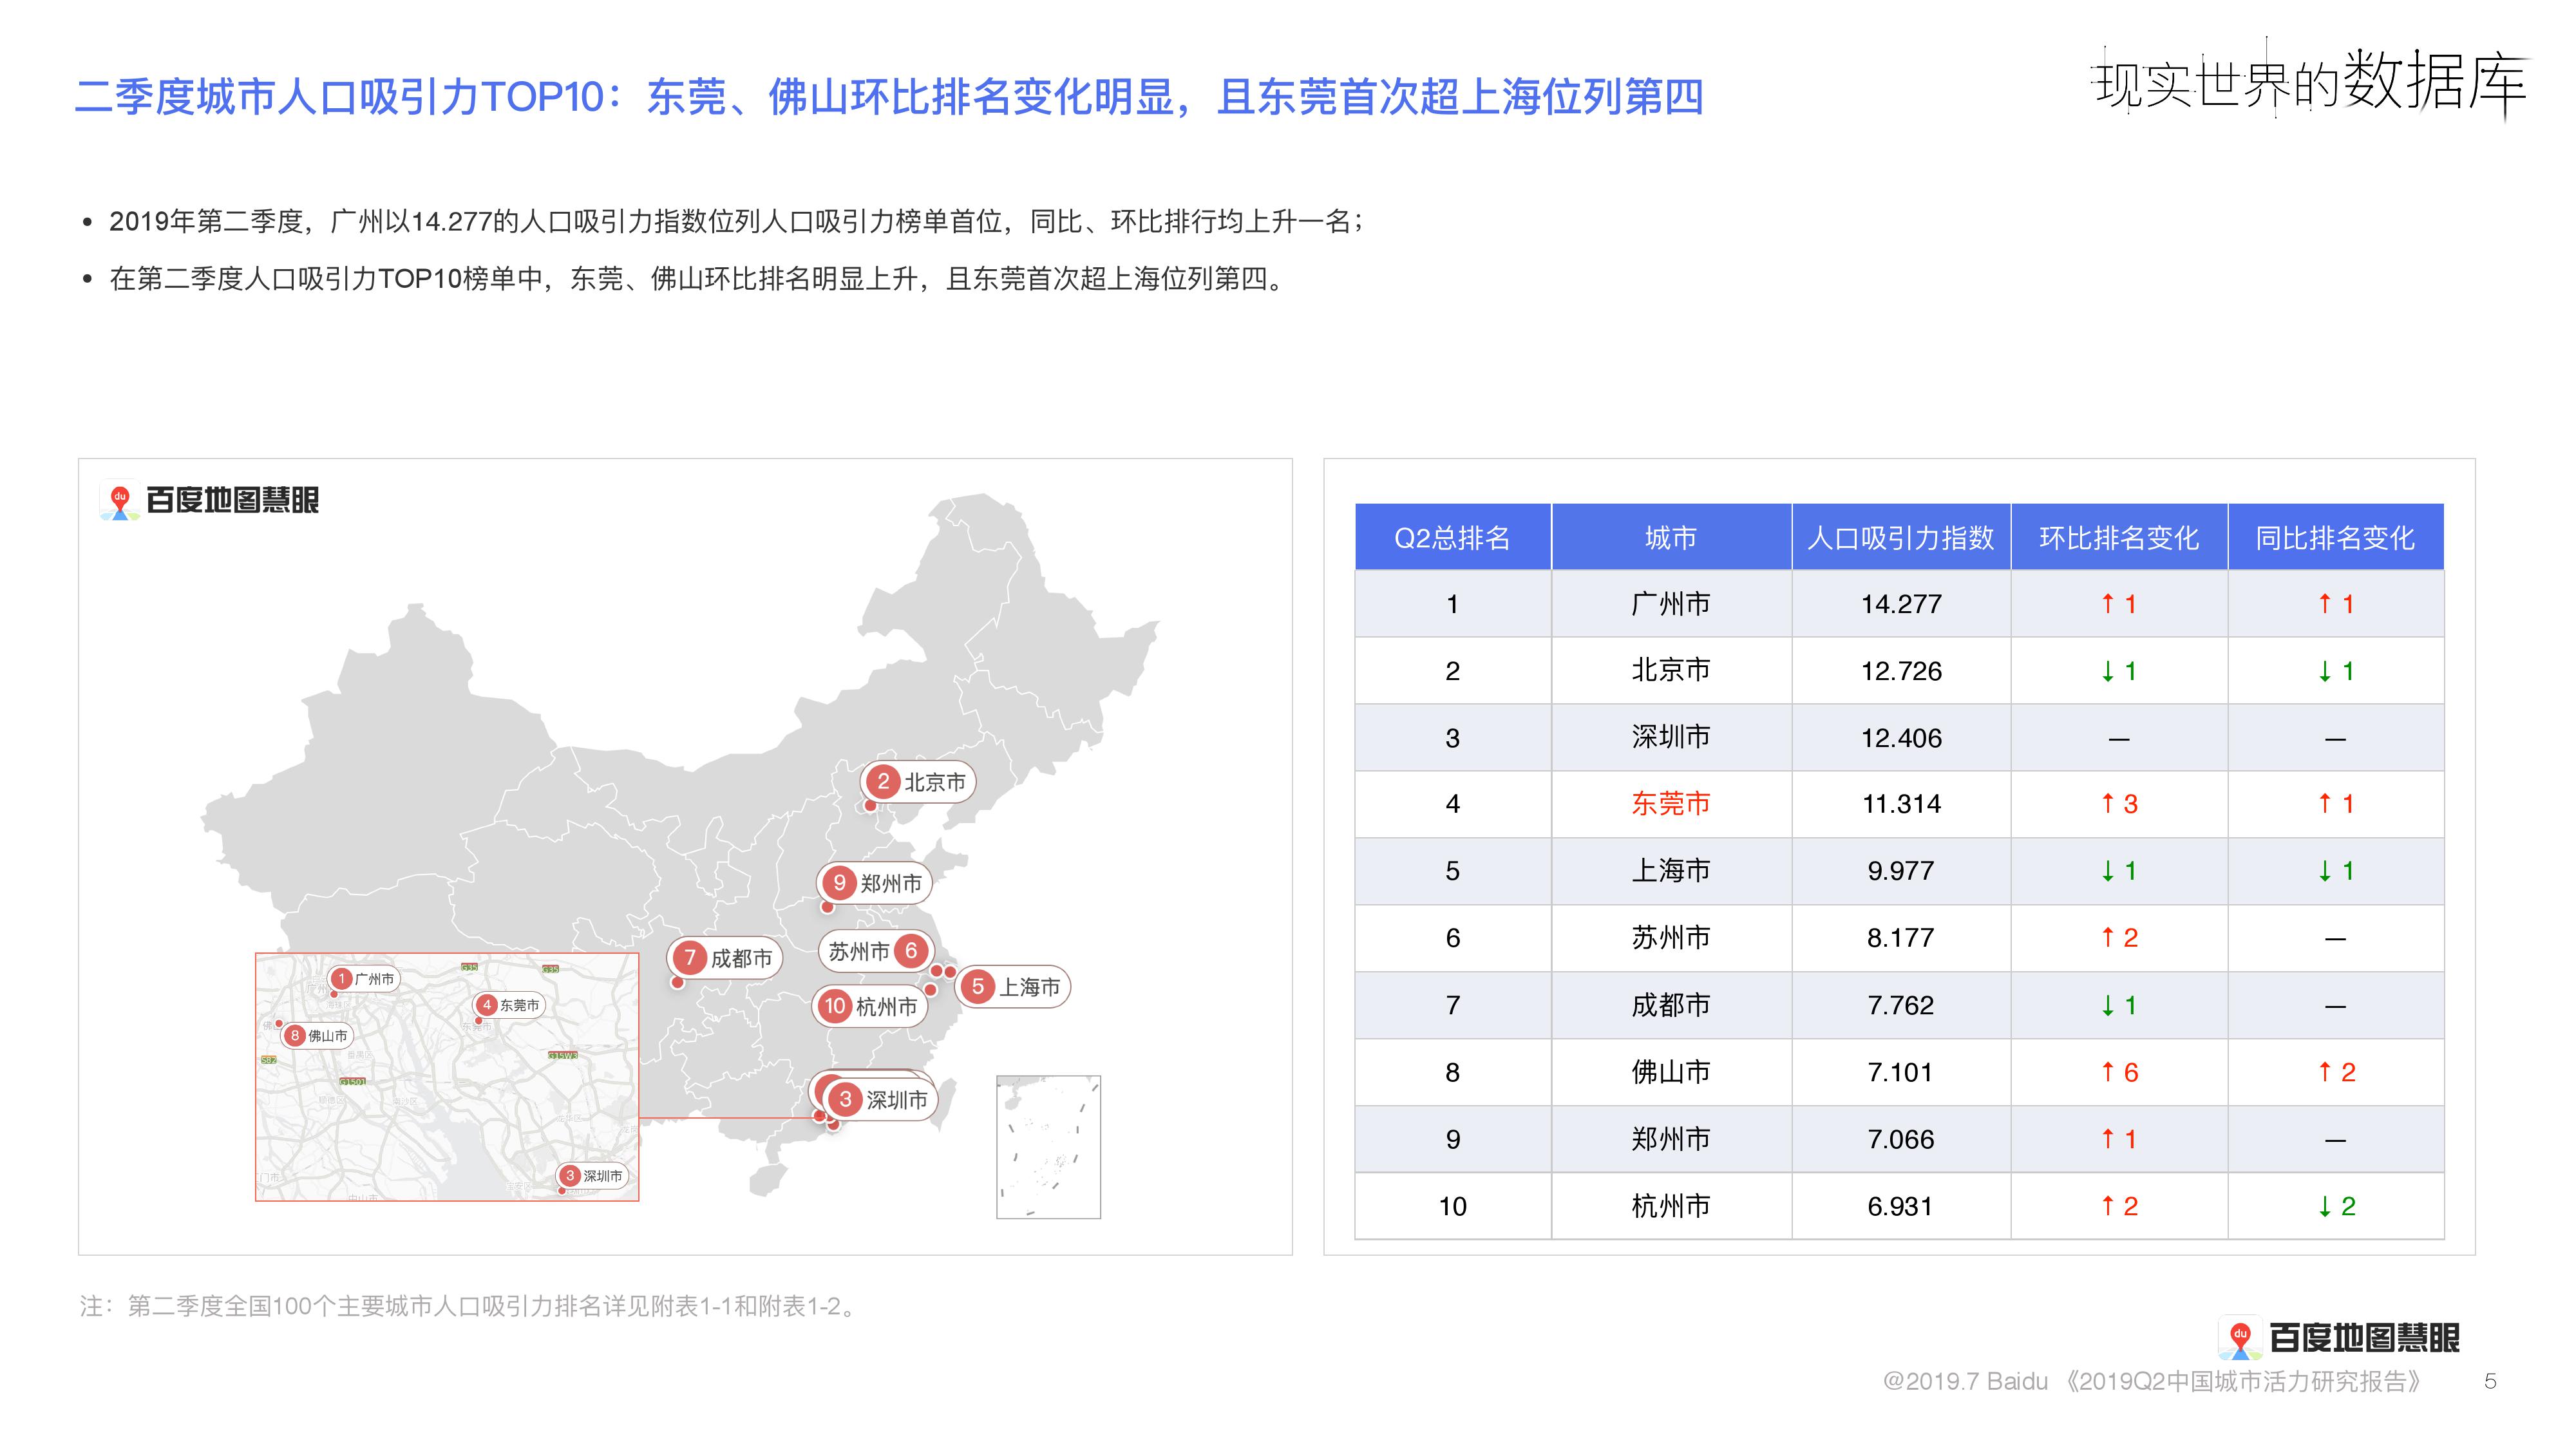
Task: Click the number 2 Beijing map marker
Action: (917, 782)
